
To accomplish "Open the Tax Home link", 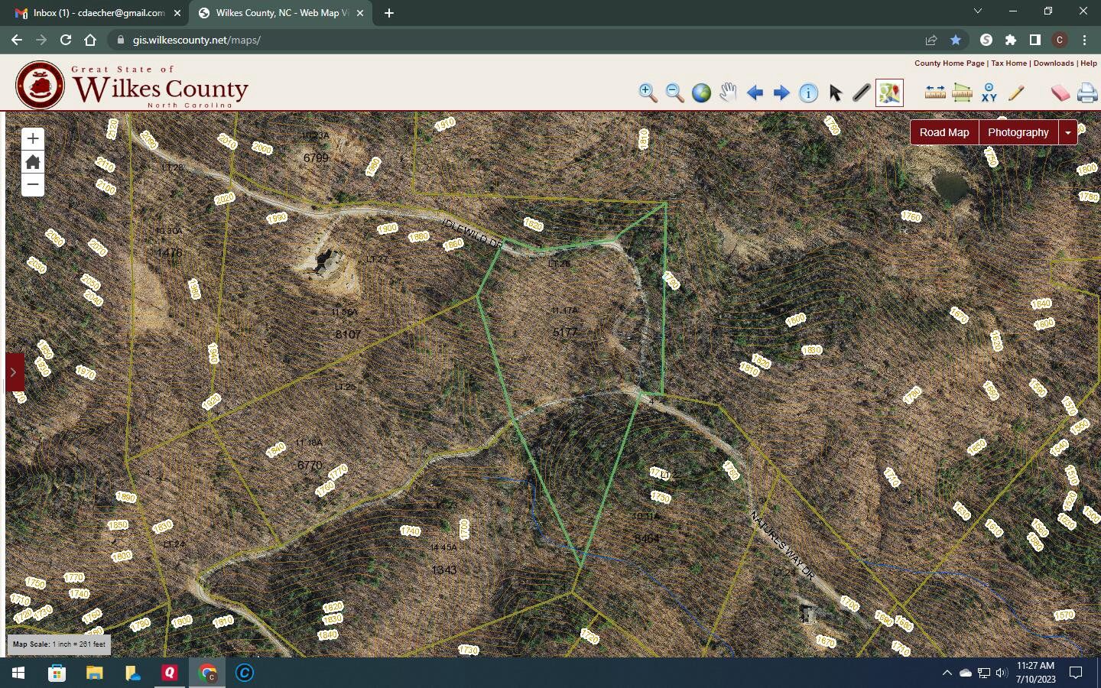I will coord(1008,63).
